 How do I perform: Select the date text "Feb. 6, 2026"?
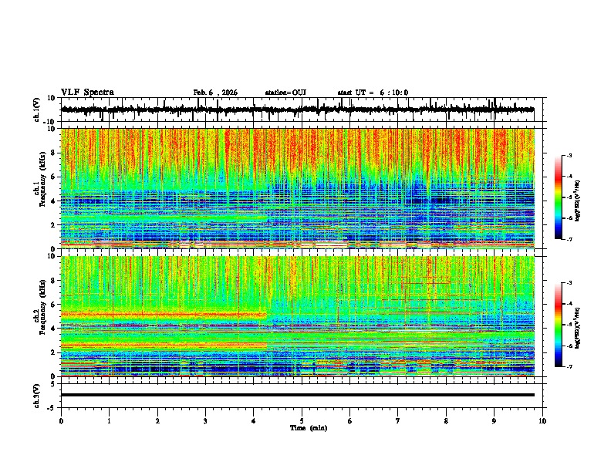(215, 93)
